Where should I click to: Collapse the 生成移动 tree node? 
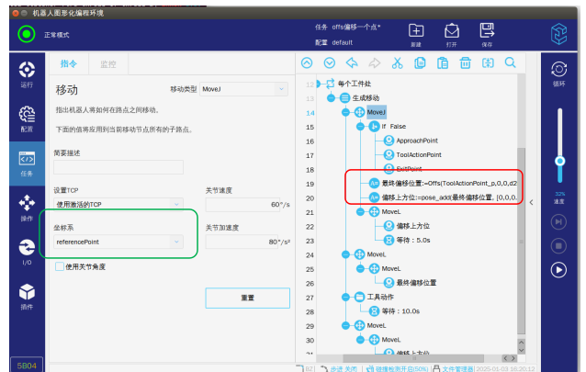(332, 97)
